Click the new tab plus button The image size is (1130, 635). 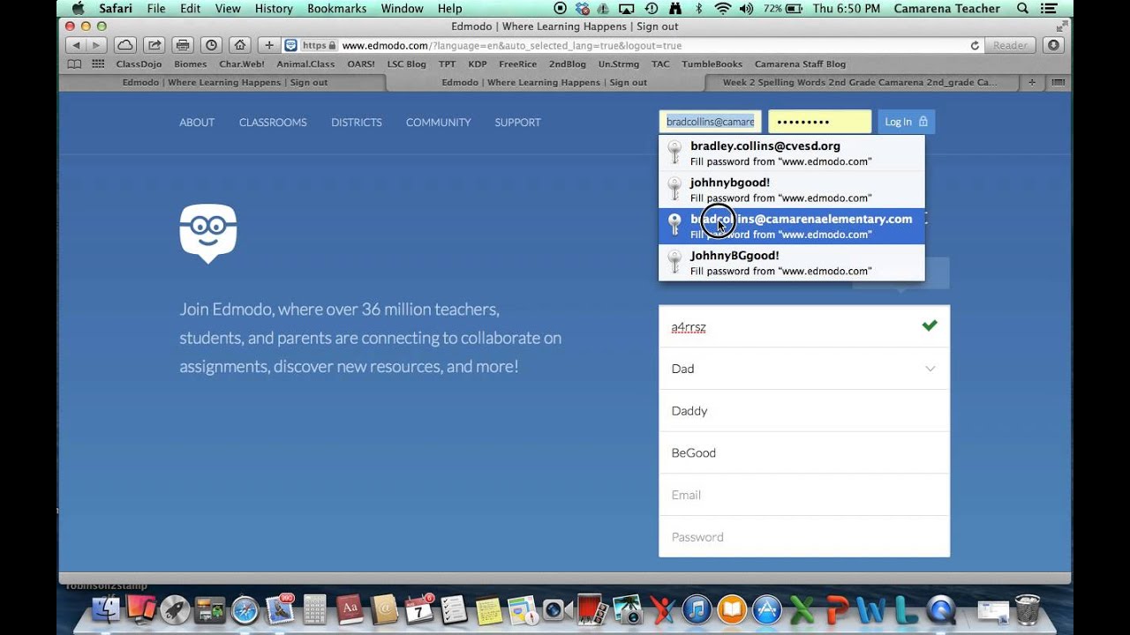pyautogui.click(x=1032, y=82)
